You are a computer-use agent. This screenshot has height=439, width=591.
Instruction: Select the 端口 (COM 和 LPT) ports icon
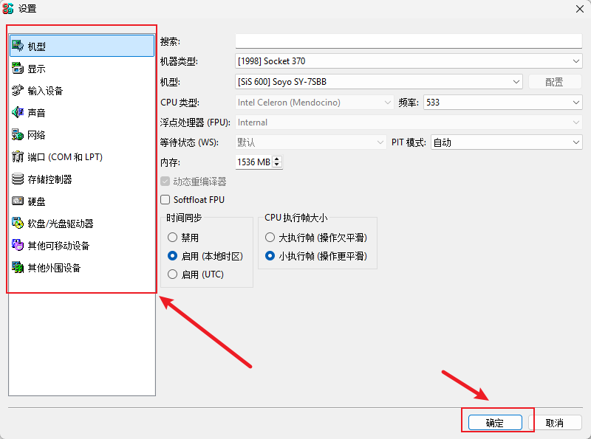coord(18,157)
